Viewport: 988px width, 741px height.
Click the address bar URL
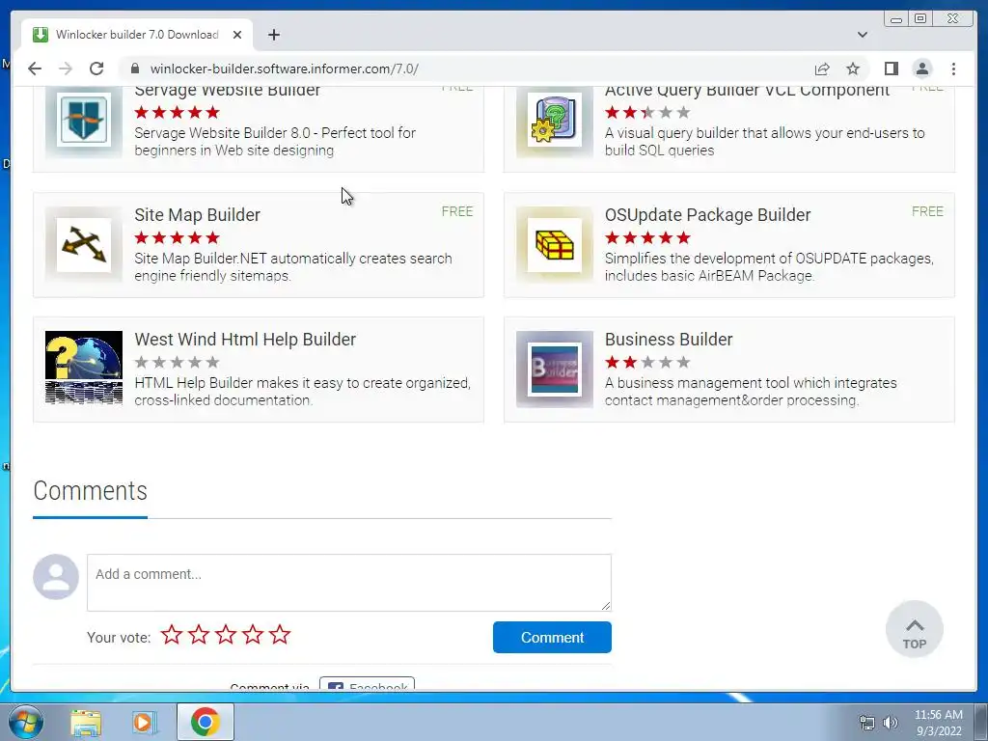(285, 69)
